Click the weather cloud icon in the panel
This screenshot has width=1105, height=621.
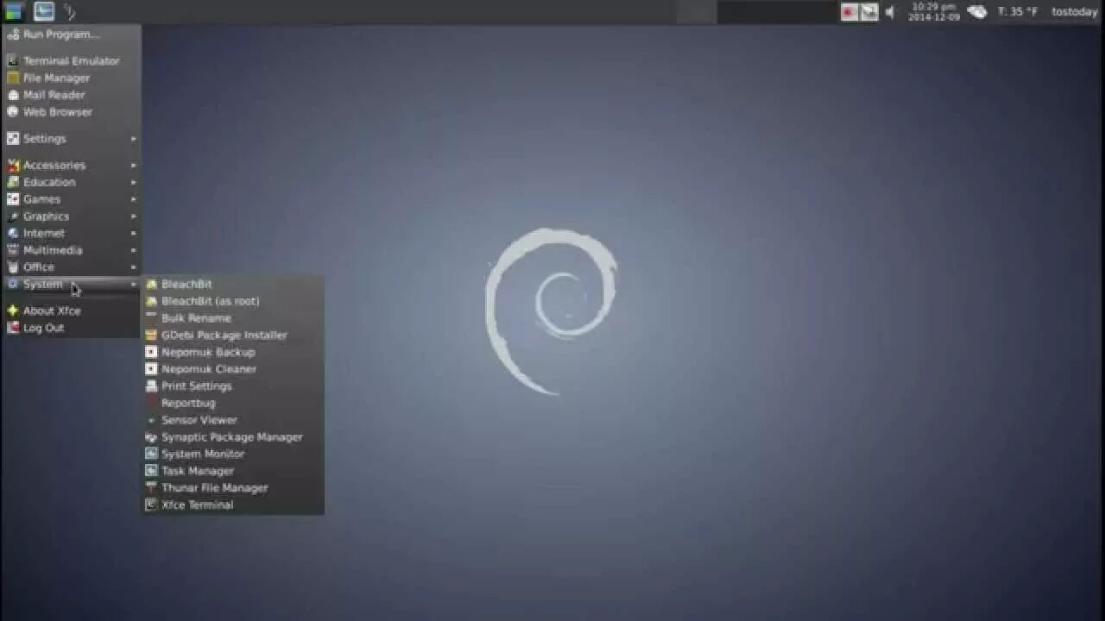click(976, 12)
